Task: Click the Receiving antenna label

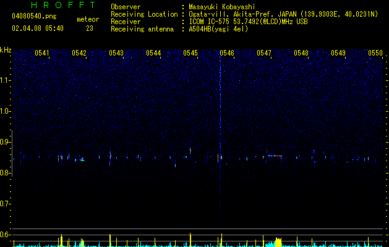Action: pos(142,29)
